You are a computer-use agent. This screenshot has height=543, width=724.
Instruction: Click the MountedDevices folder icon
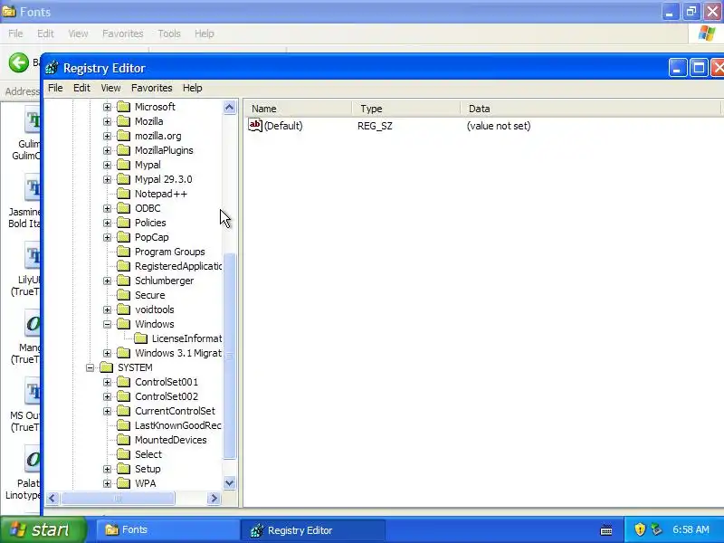[x=123, y=440]
